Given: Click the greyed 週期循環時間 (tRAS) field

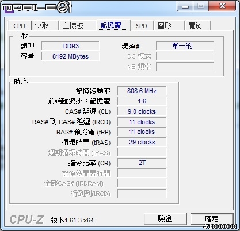Looking at the screenshot, I should (142, 152).
